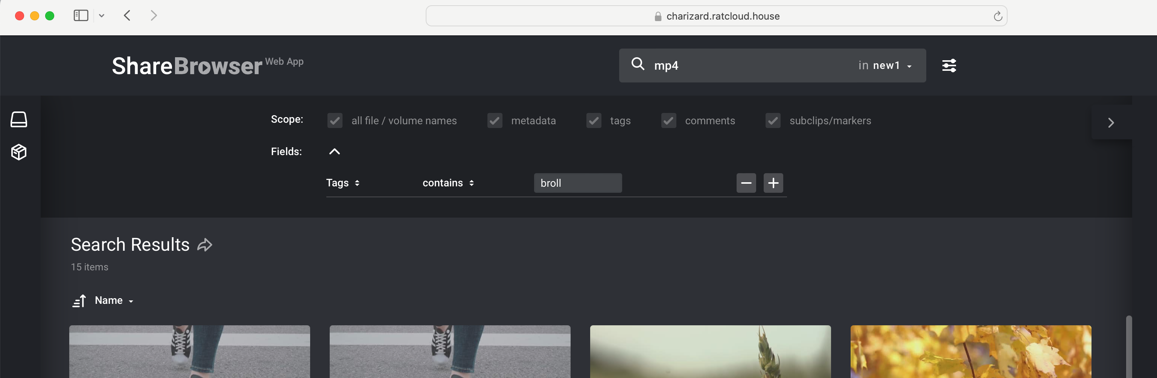
Task: Open the volumes drive icon in sidebar
Action: tap(19, 120)
